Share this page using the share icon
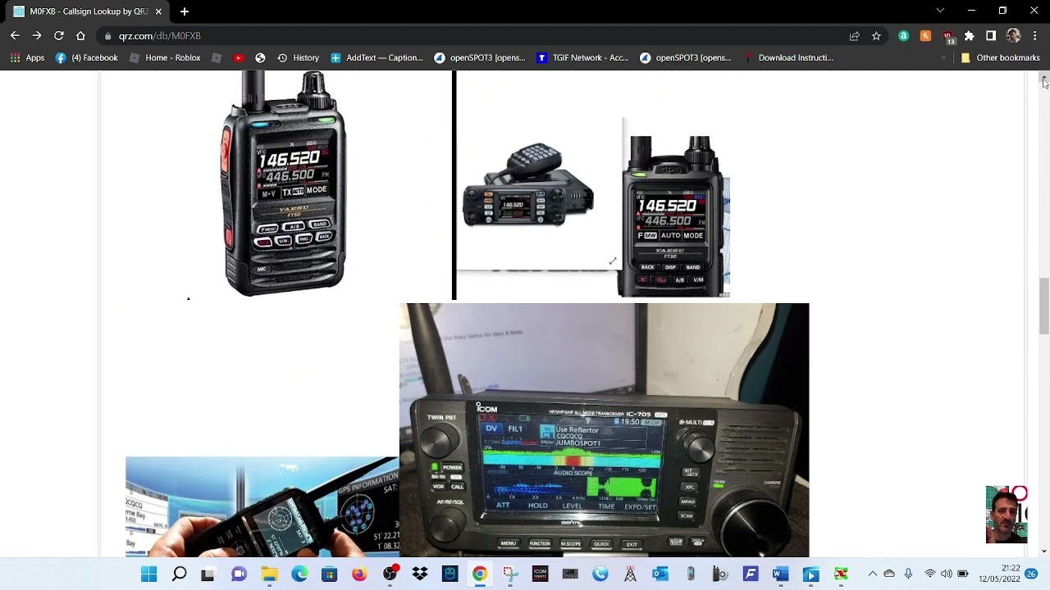Screen dimensions: 1050x590 (x=855, y=36)
